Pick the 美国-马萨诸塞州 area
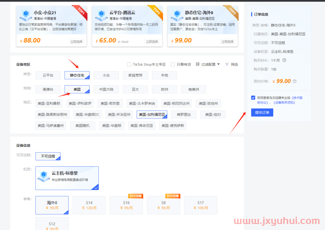325x230 pixels. 51,126
